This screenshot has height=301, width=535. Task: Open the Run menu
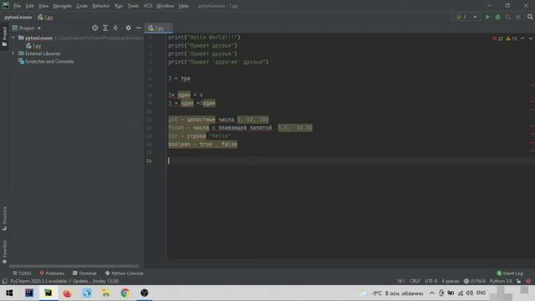coord(119,6)
